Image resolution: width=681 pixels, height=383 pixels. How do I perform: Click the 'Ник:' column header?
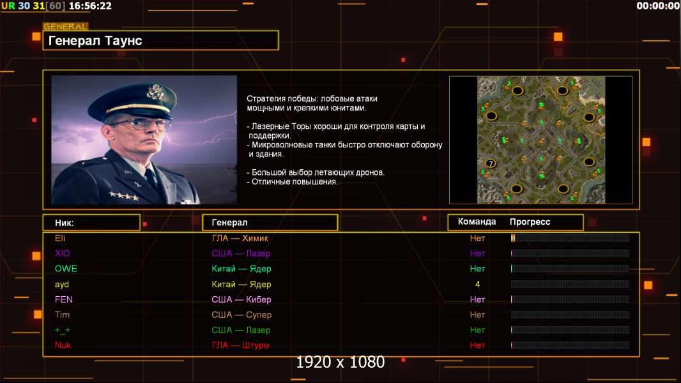[91, 223]
